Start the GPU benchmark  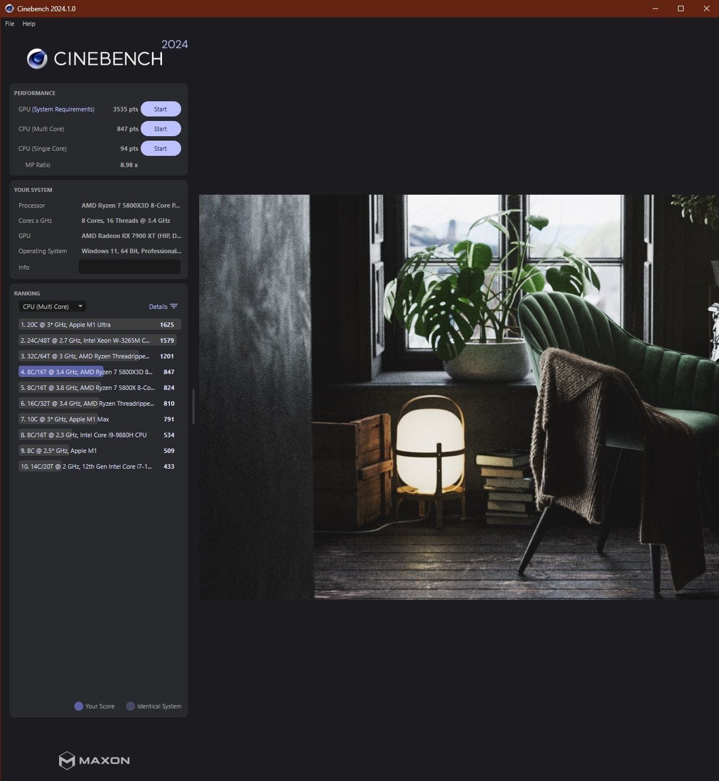click(160, 109)
